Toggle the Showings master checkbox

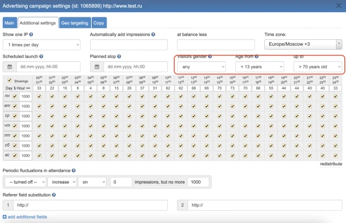point(9,80)
